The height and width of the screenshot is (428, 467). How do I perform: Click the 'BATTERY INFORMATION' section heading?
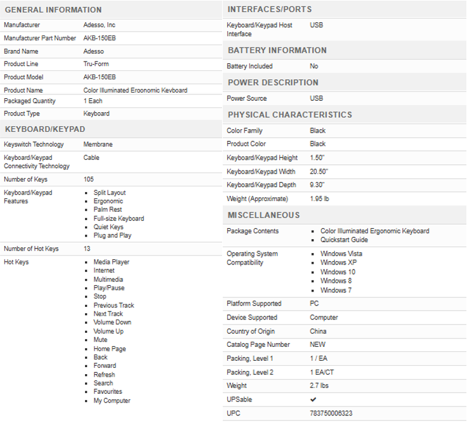coord(277,50)
